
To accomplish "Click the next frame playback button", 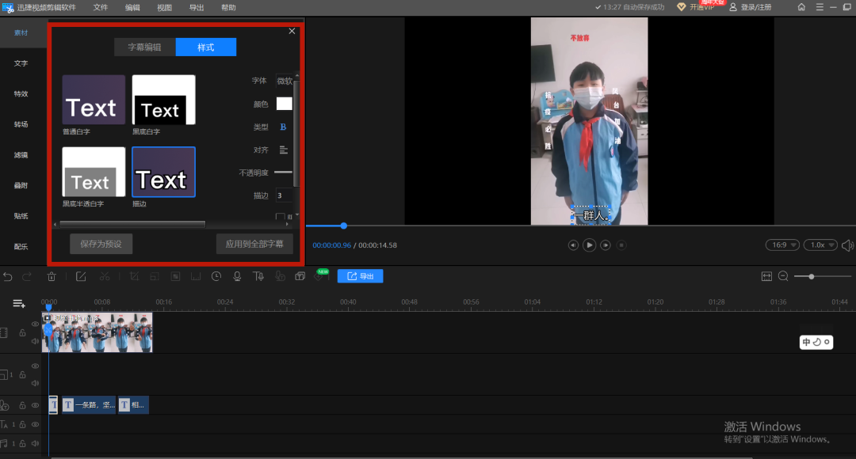I will click(x=606, y=245).
